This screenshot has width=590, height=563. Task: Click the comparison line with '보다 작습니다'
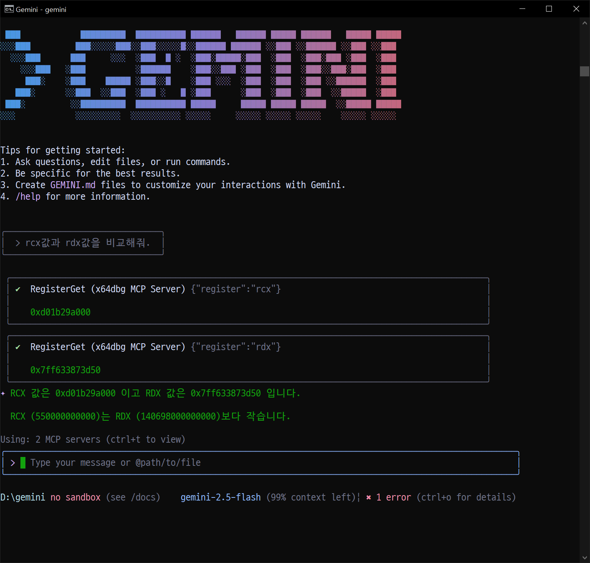[x=150, y=416]
